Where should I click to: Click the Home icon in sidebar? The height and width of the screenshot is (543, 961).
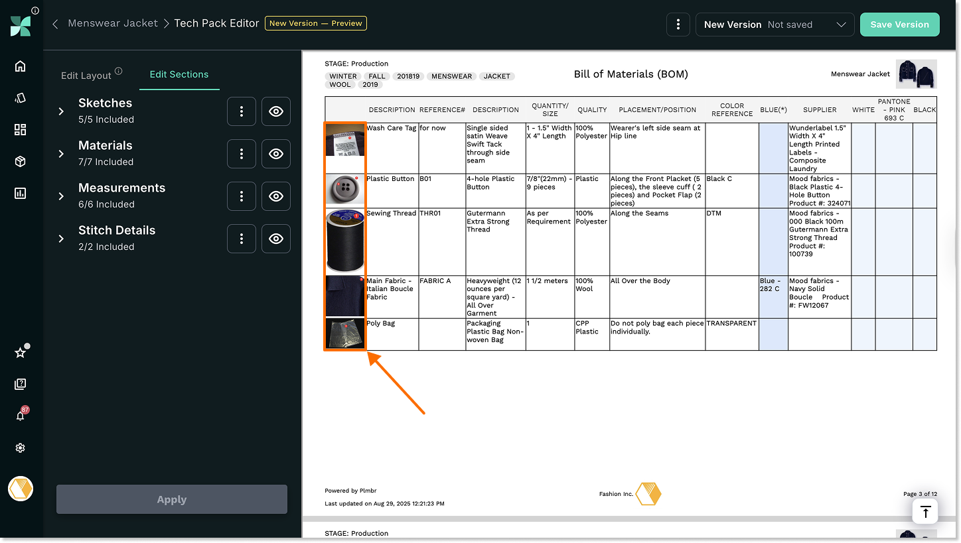pyautogui.click(x=20, y=66)
